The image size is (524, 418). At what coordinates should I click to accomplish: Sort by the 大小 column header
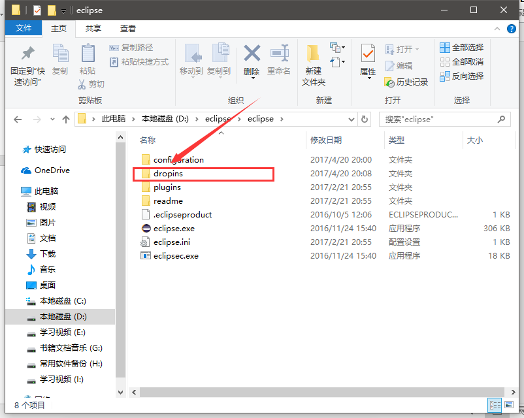(474, 140)
